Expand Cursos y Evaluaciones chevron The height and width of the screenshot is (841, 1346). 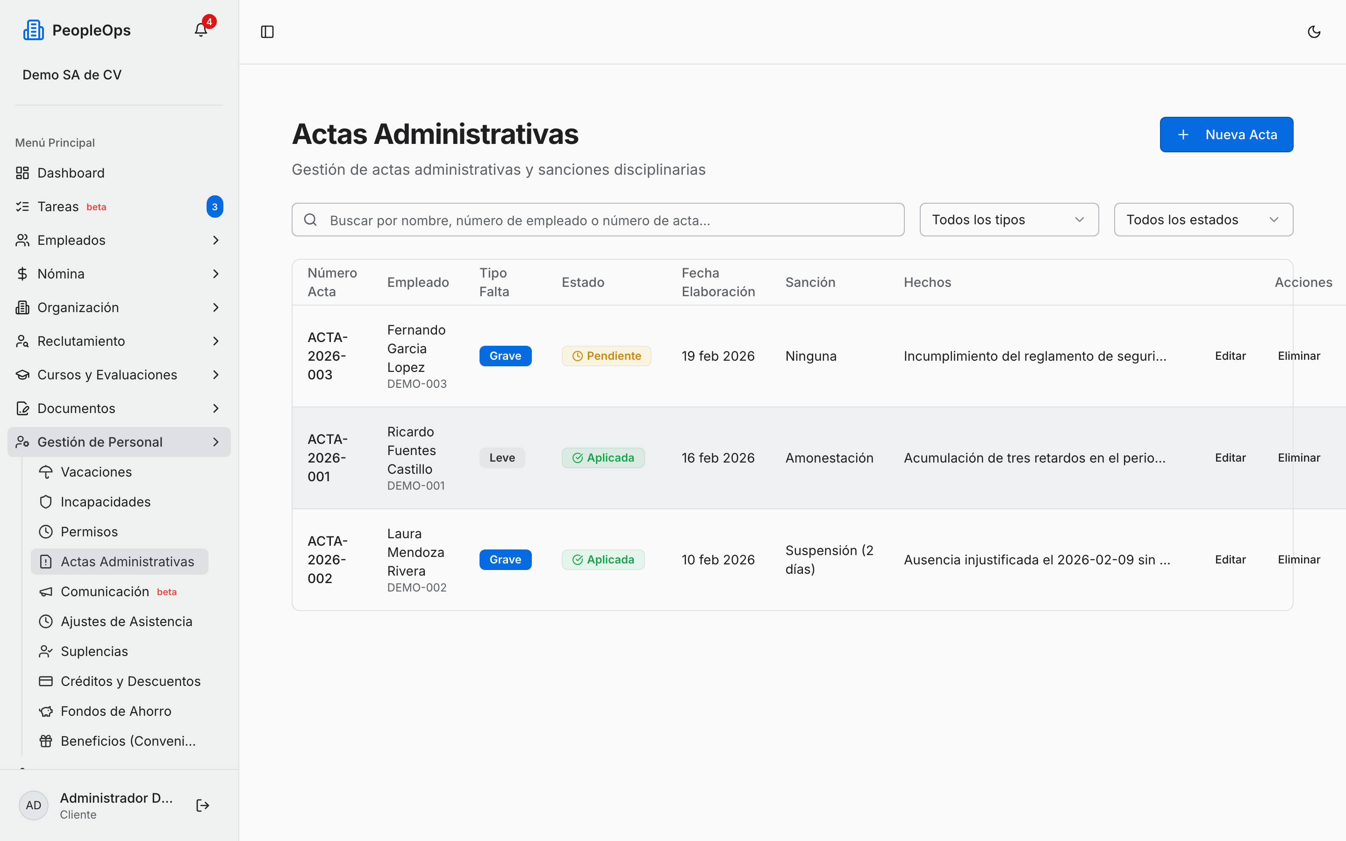216,375
